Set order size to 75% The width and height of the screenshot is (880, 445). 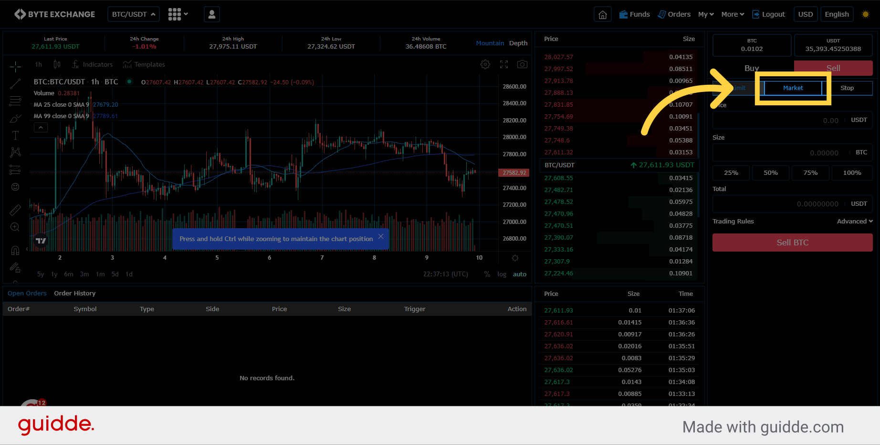pos(810,173)
